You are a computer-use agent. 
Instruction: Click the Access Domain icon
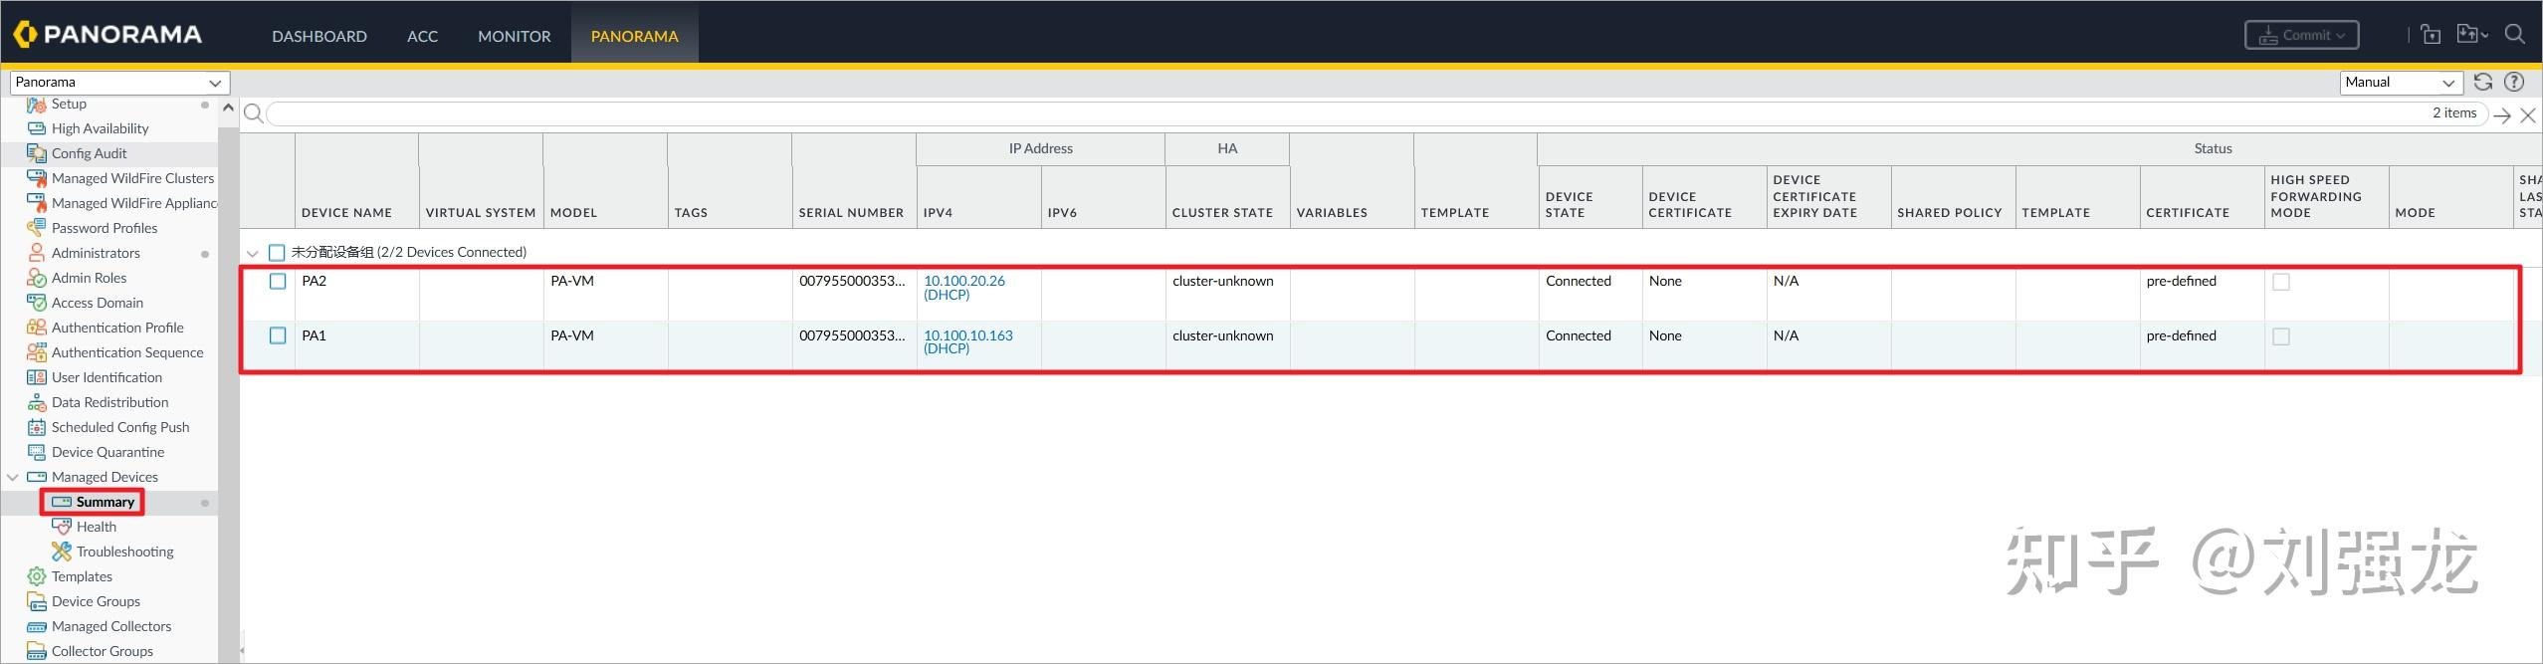(x=37, y=303)
